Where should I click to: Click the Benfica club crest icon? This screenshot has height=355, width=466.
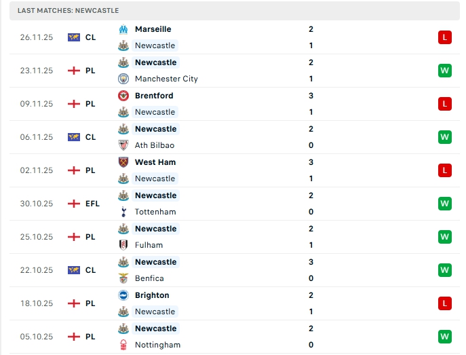pyautogui.click(x=123, y=278)
